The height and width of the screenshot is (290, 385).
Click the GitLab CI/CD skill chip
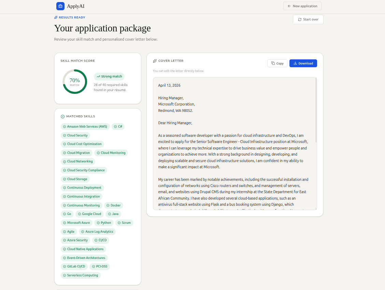click(x=74, y=266)
